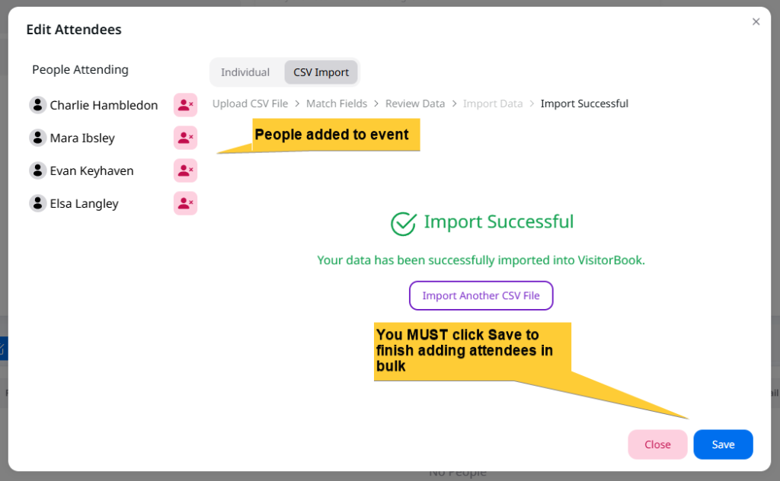Remove Evan Keyhaven from attendees

tap(185, 170)
